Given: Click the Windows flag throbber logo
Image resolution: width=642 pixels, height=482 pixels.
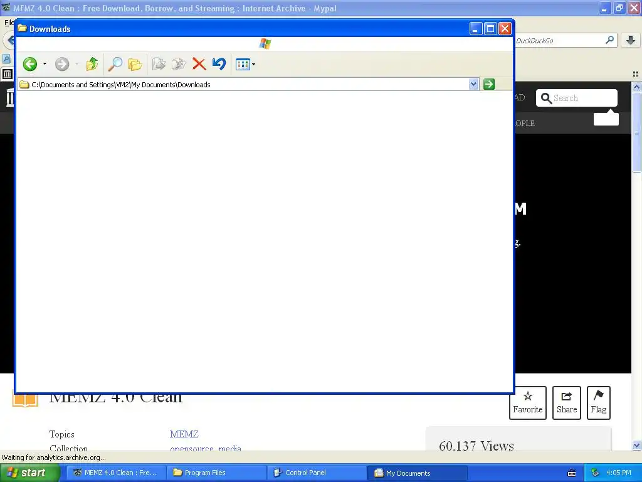Looking at the screenshot, I should point(265,43).
